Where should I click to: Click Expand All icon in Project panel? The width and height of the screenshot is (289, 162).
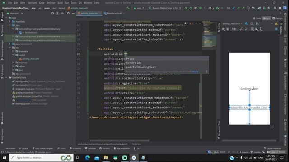(x=57, y=13)
